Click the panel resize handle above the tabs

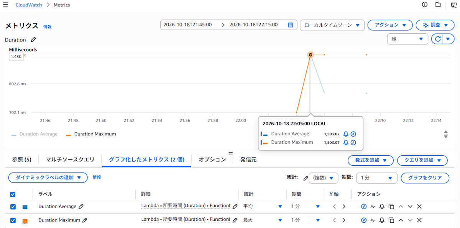click(x=231, y=153)
